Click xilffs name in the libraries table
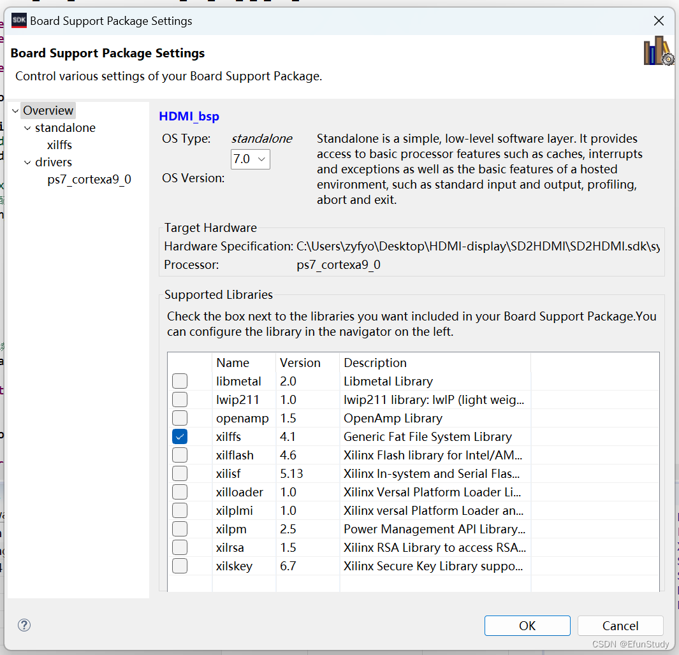 [228, 436]
